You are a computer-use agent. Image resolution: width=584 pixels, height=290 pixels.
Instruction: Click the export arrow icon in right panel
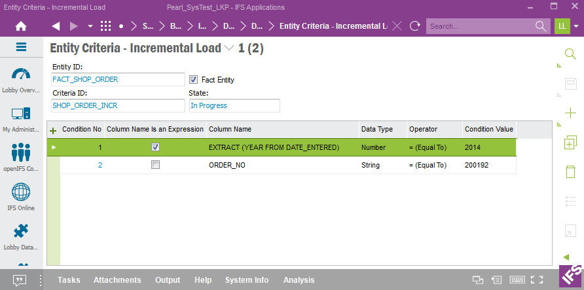coord(571,231)
